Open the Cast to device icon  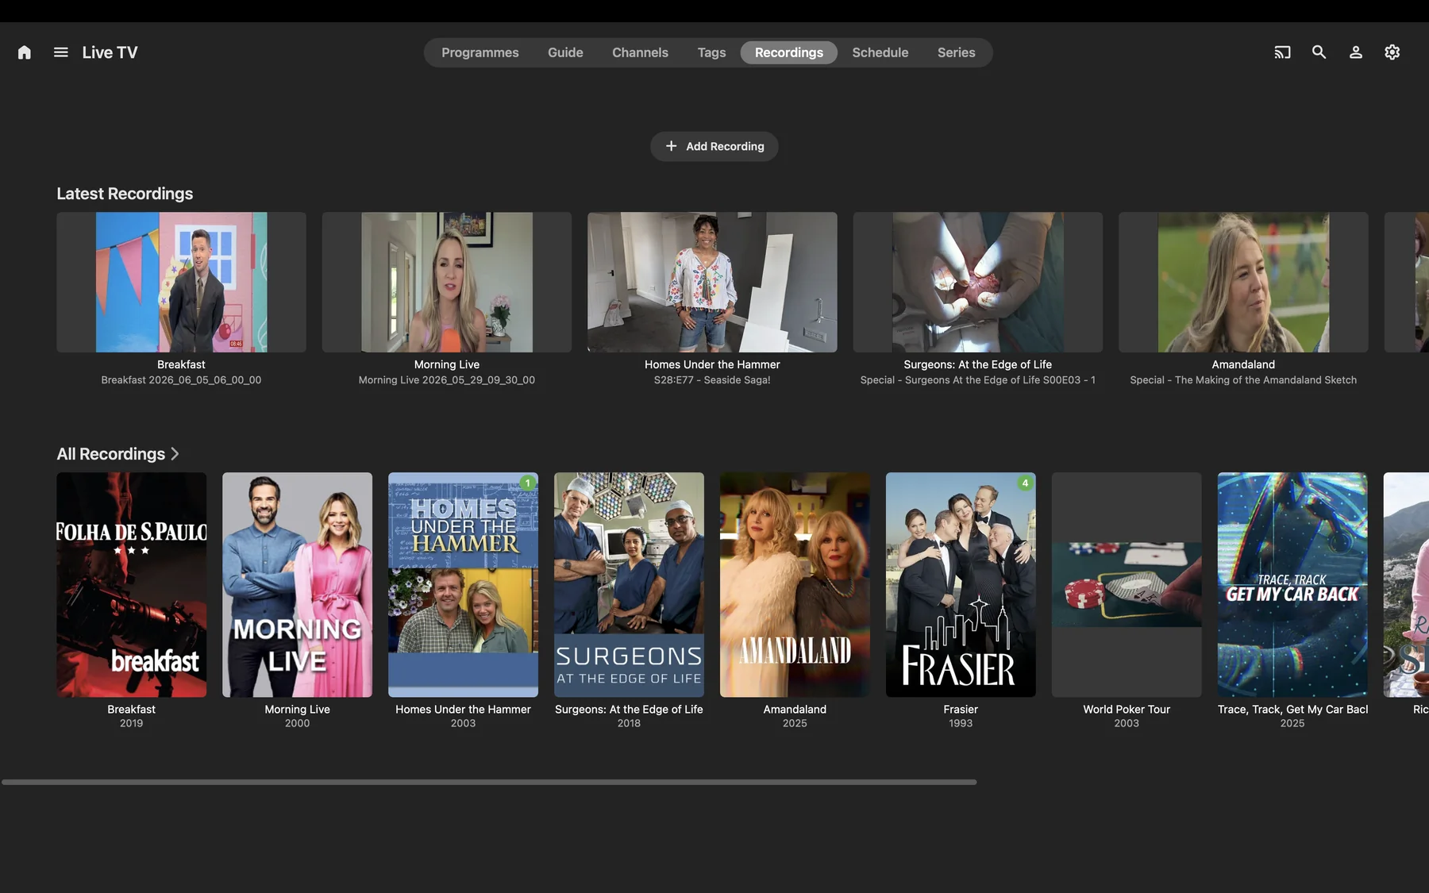(1282, 52)
